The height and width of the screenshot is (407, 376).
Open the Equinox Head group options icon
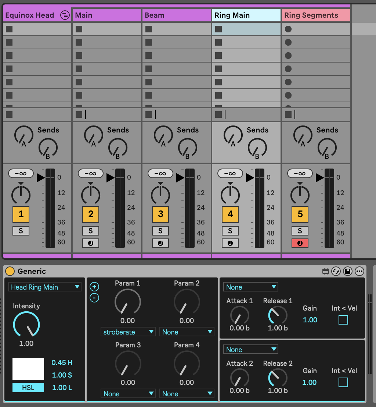coord(65,15)
